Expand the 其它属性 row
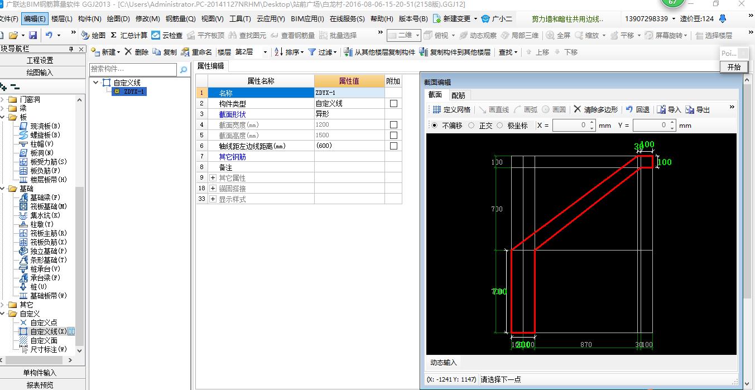 tap(213, 178)
